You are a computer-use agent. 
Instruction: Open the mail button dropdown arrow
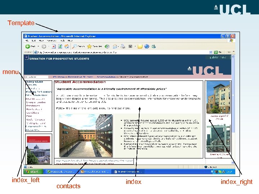coord(118,46)
